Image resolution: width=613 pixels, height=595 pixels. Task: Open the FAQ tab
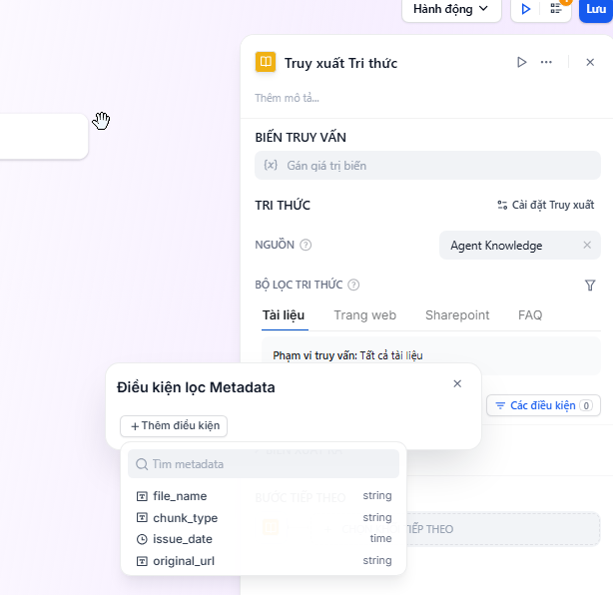click(530, 315)
